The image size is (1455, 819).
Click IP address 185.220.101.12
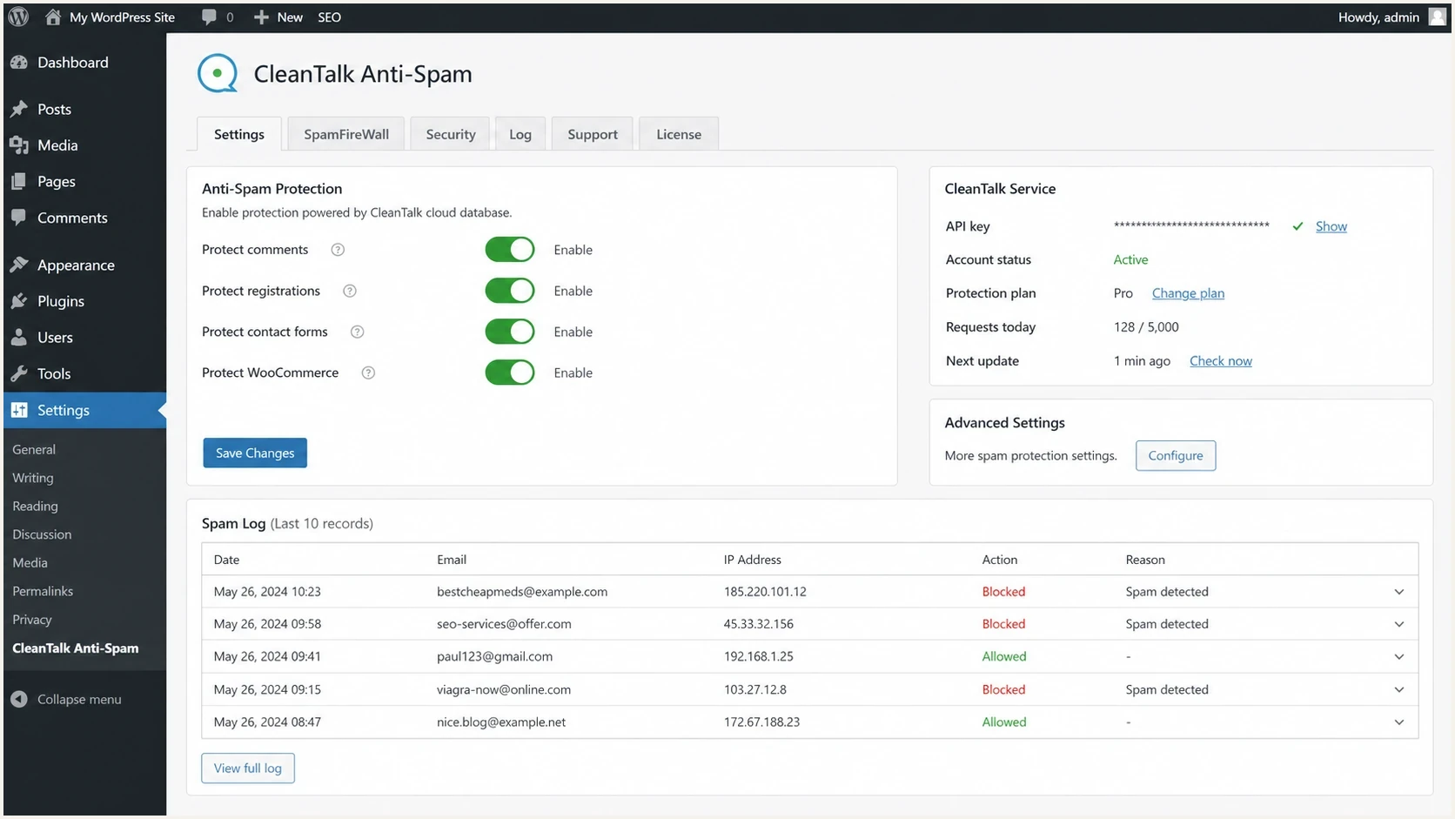765,592
